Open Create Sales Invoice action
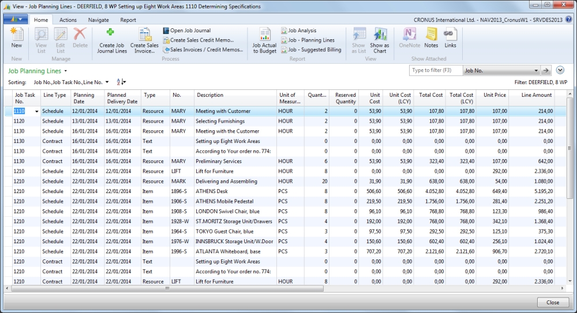This screenshot has height=313, width=577. point(144,40)
